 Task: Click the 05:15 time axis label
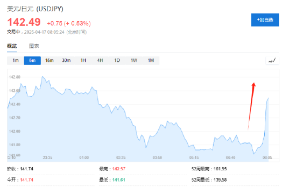point(194,157)
